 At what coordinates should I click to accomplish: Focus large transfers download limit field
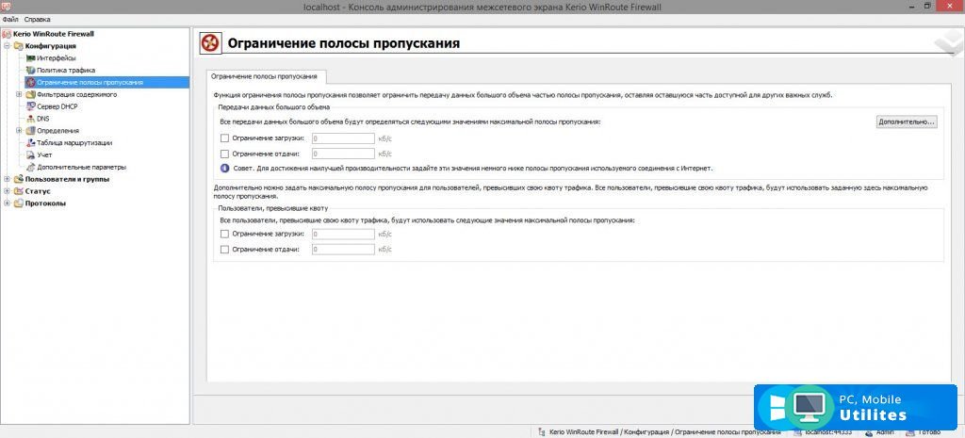[343, 138]
